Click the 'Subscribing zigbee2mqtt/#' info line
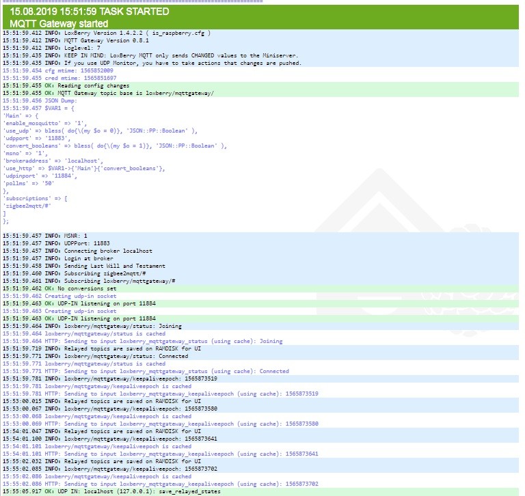 (75, 274)
